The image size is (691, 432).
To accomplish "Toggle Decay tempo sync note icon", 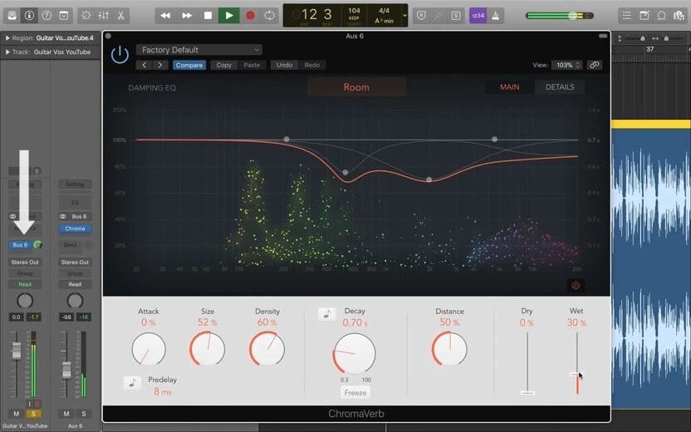I will (326, 314).
